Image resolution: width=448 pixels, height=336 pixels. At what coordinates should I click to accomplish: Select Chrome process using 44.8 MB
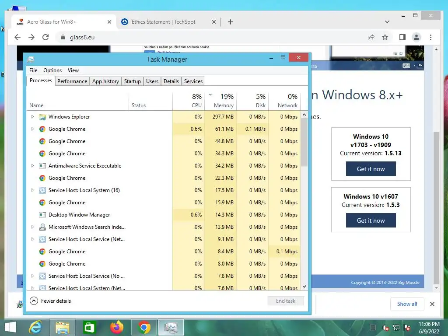tap(164, 141)
